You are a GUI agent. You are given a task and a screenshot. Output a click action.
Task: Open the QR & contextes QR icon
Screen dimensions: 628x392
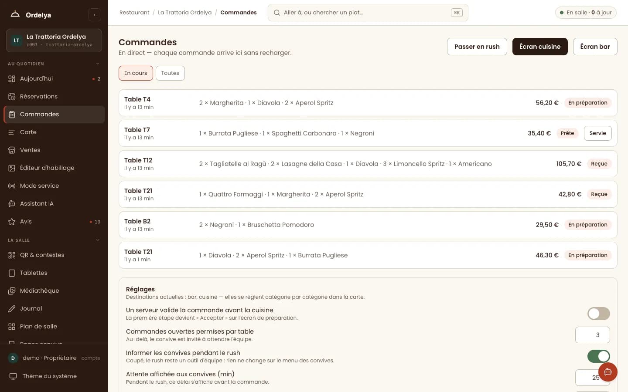point(12,255)
